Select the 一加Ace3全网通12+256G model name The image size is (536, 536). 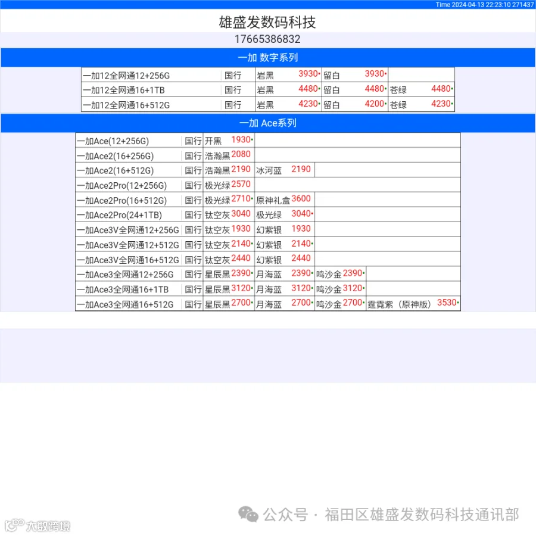125,275
